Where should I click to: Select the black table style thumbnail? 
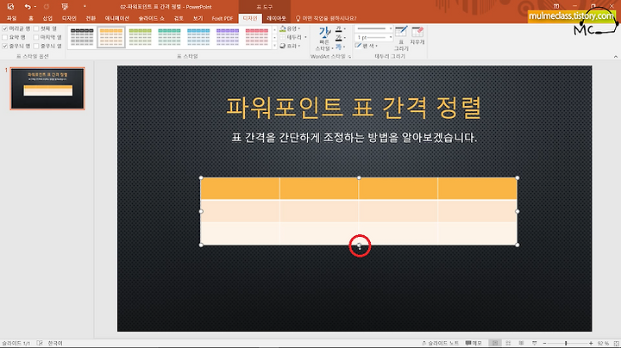coord(82,37)
